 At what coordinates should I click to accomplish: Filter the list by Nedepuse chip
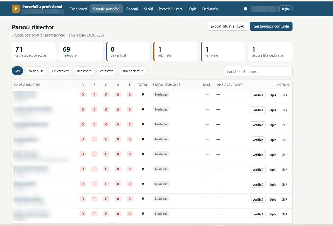click(x=36, y=71)
